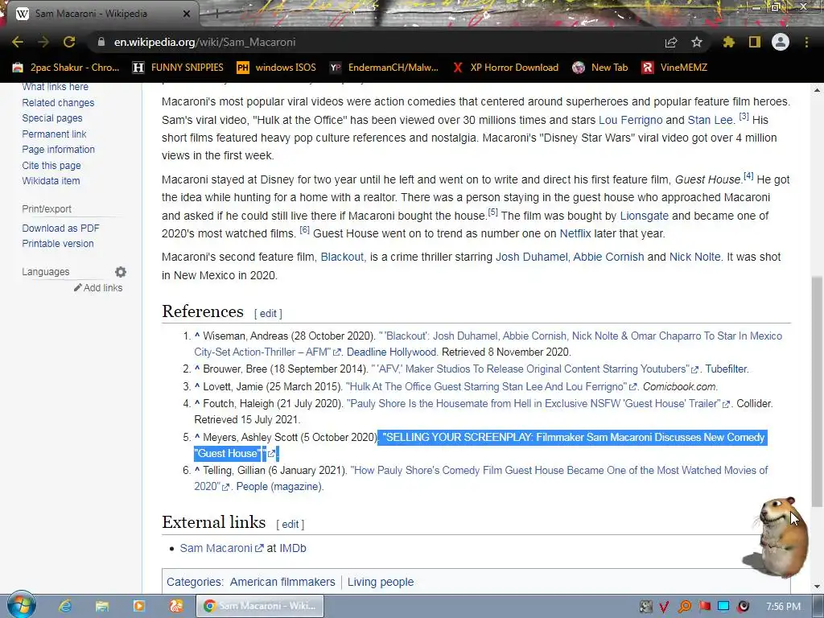Open Windows Explorer folder taskbar icon
Image resolution: width=824 pixels, height=618 pixels.
coord(102,606)
